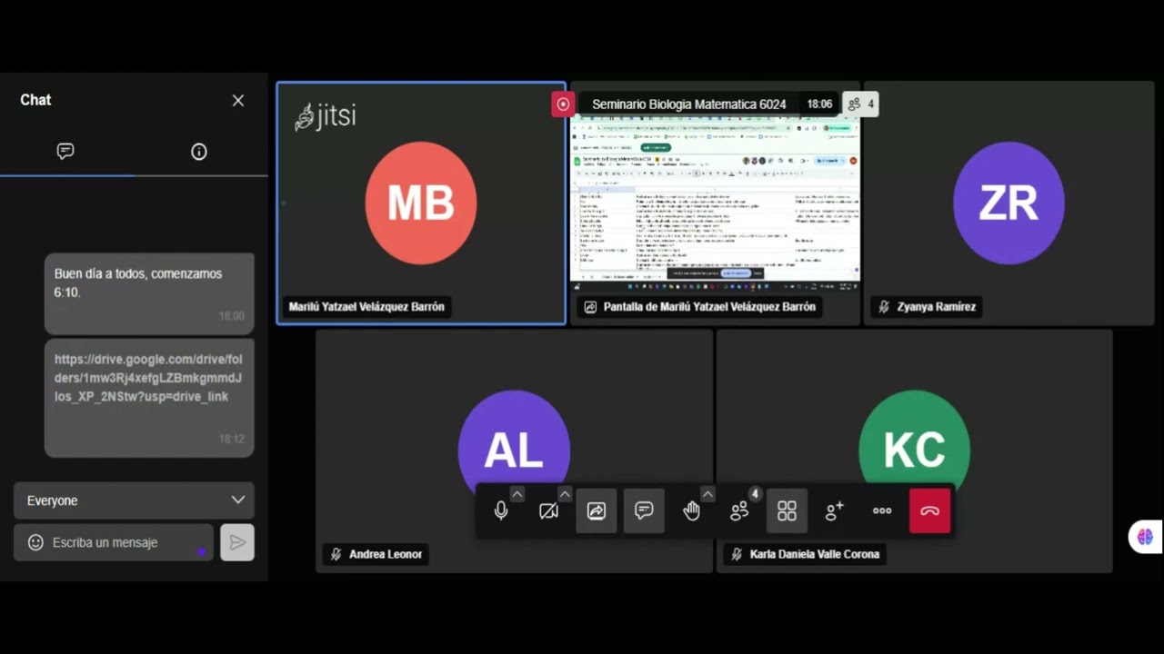Open audio settings arrow next to microphone
The width and height of the screenshot is (1164, 654).
tap(517, 494)
